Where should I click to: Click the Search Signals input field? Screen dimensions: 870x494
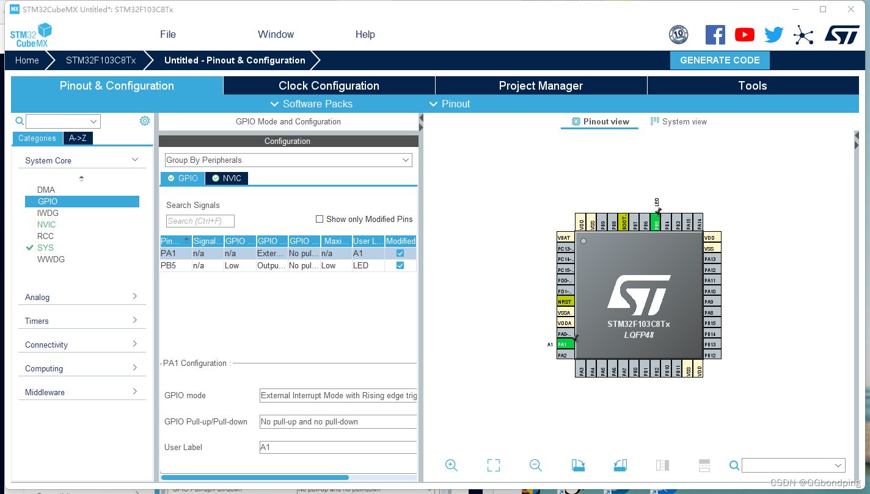(200, 221)
